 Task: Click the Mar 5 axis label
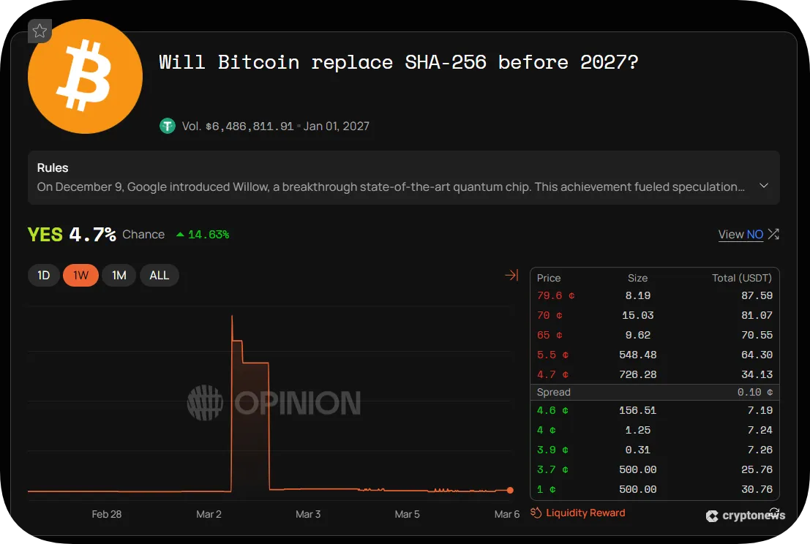pos(407,514)
